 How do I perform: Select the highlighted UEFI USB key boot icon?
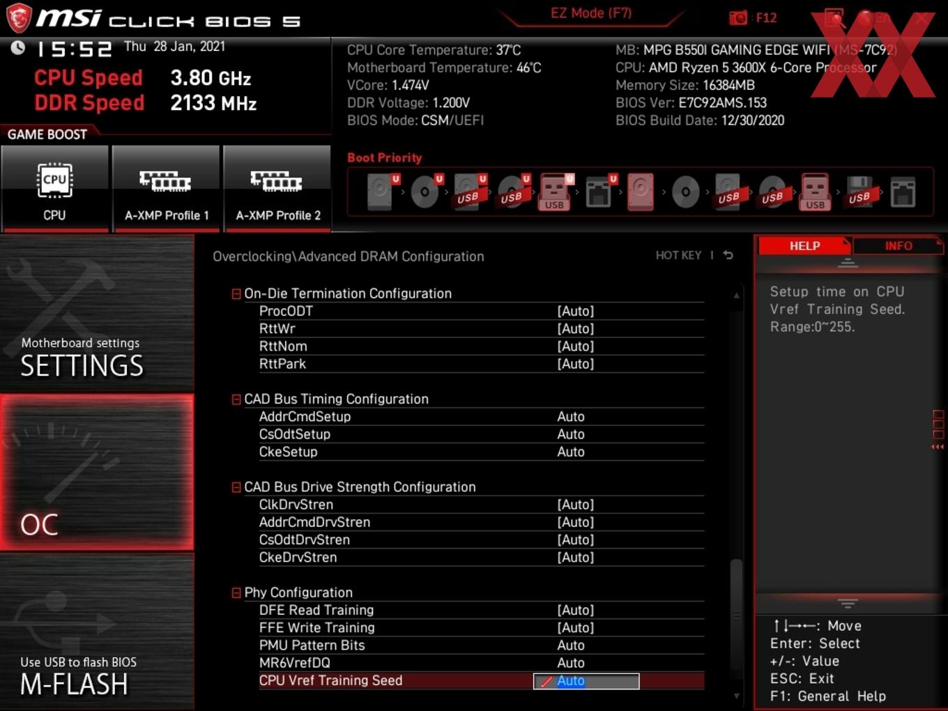pyautogui.click(x=555, y=192)
